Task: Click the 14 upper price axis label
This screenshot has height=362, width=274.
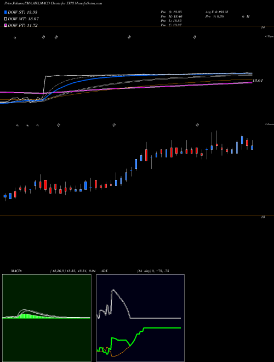Action: 263,27
